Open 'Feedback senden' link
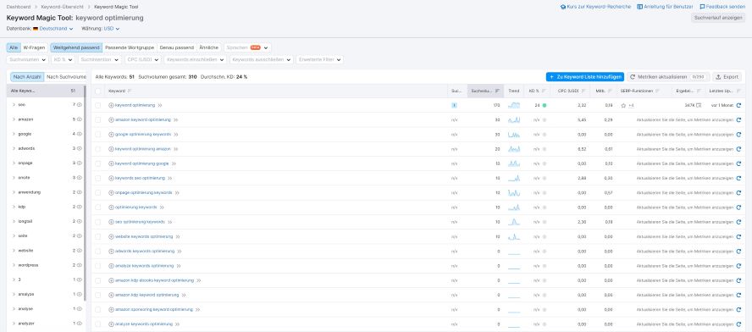The height and width of the screenshot is (332, 752). coord(722,7)
